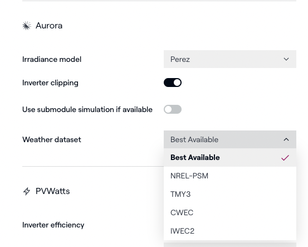The width and height of the screenshot is (308, 247).
Task: Turn off the Inverter clipping switch
Action: pyautogui.click(x=173, y=83)
